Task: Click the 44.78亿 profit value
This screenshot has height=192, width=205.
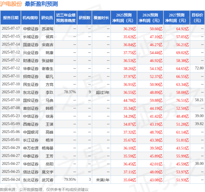Action: point(129,101)
